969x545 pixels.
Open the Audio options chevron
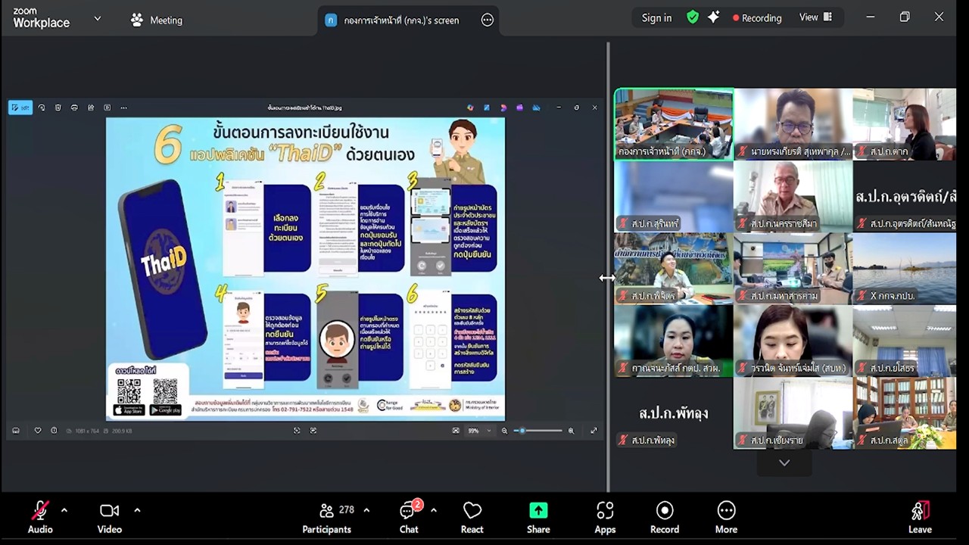(x=64, y=509)
